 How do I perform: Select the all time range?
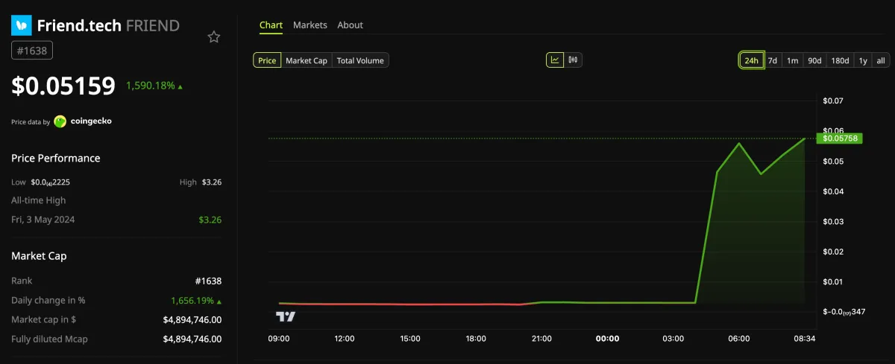point(881,60)
